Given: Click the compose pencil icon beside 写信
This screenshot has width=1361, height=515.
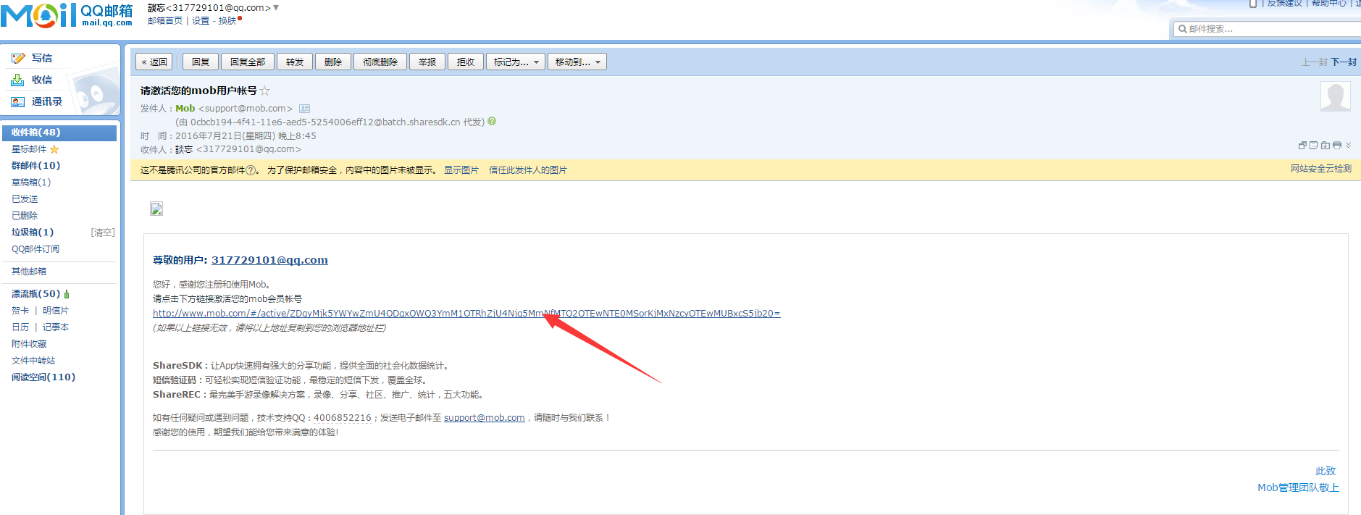Looking at the screenshot, I should [x=18, y=58].
